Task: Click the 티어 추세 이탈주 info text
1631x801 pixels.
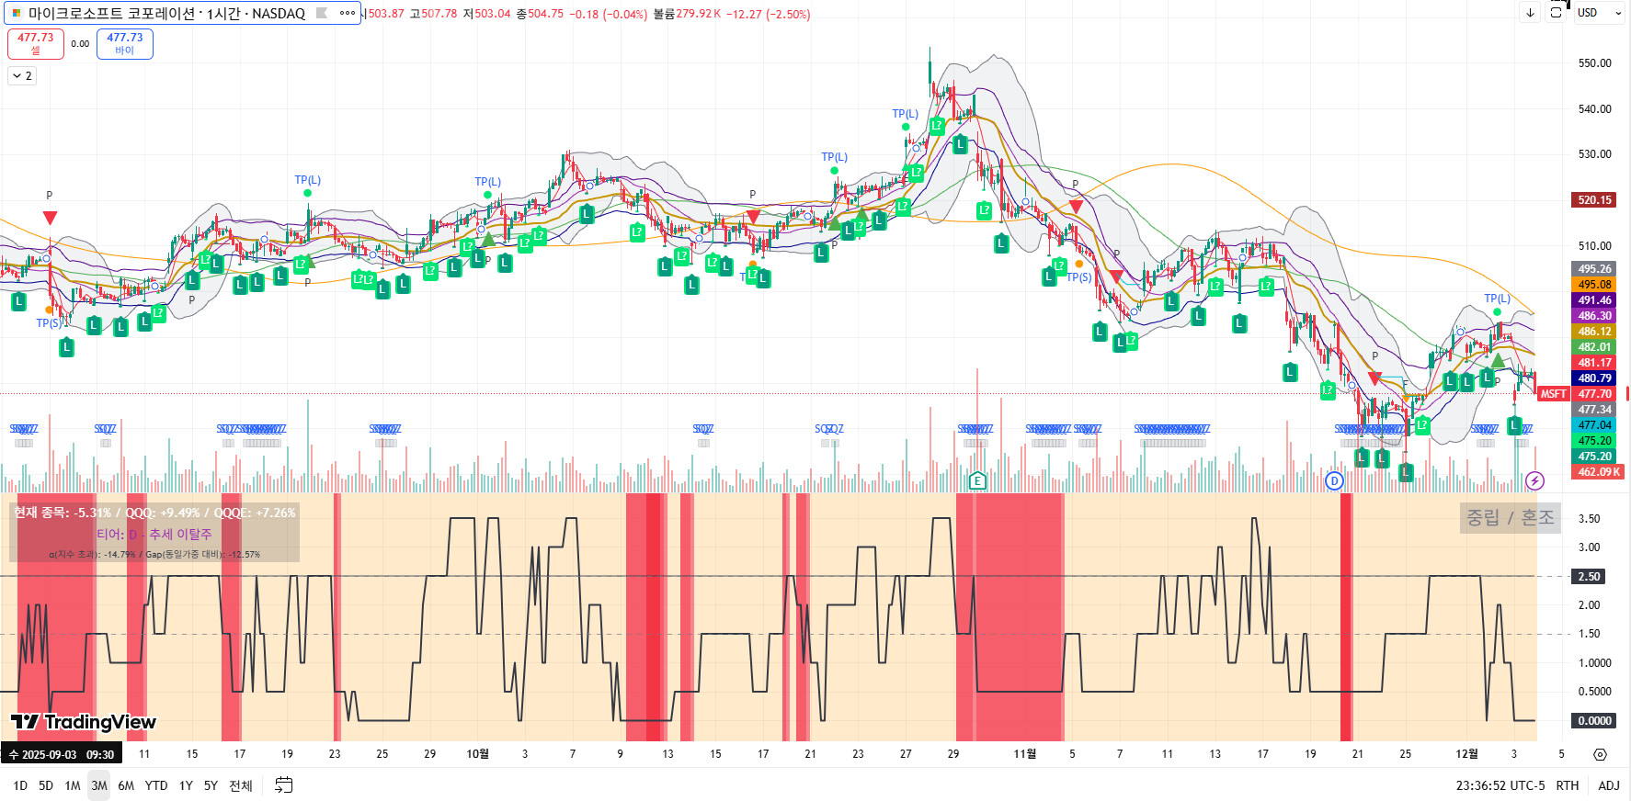Action: (x=154, y=534)
